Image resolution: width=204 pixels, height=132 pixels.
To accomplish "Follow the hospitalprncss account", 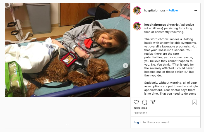I will coord(173,10).
